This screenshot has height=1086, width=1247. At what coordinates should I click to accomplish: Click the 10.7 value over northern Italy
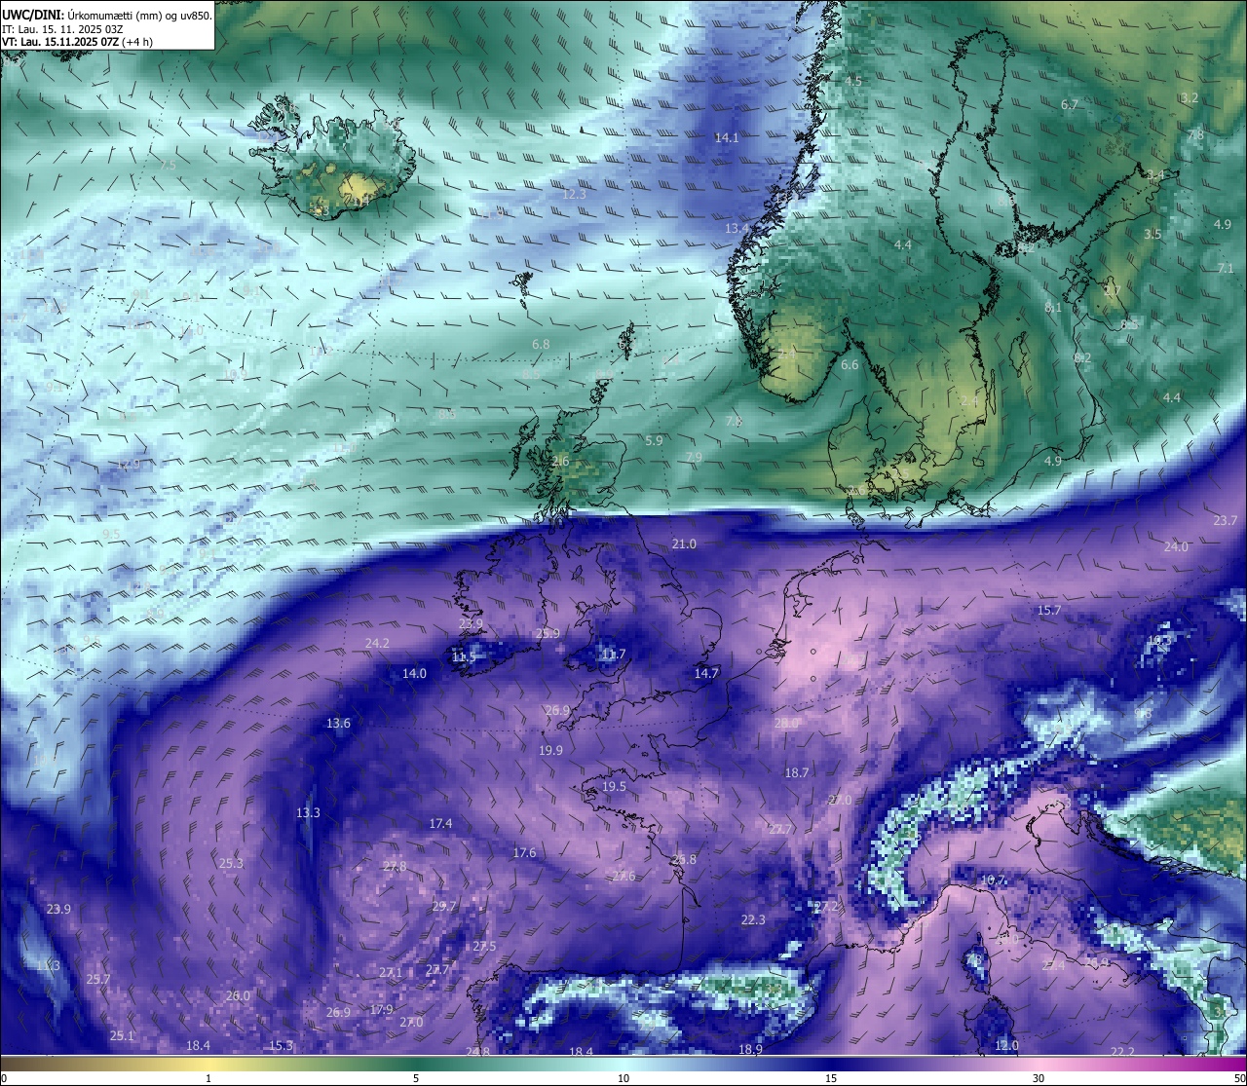993,880
